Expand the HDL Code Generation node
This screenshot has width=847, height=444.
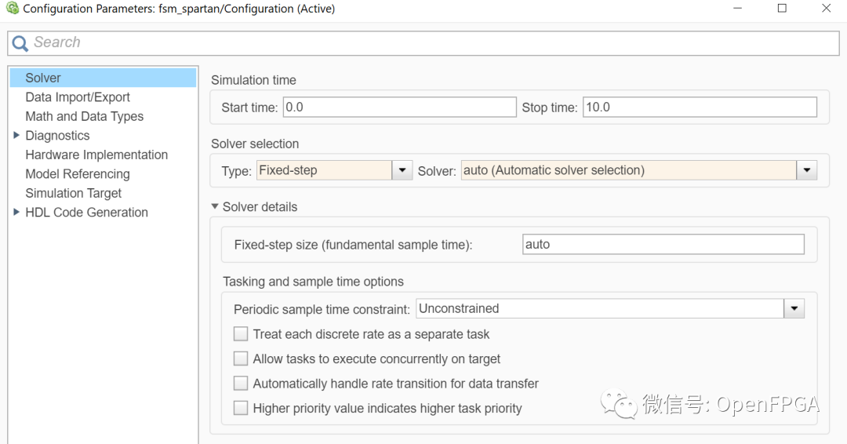click(16, 213)
